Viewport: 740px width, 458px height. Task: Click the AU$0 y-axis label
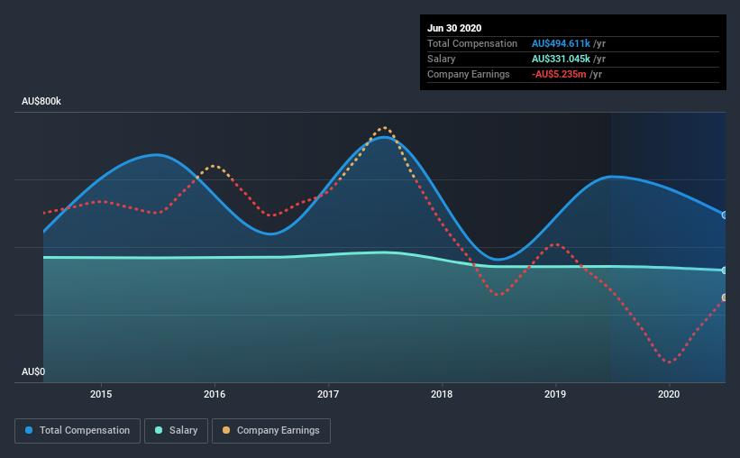tap(33, 371)
